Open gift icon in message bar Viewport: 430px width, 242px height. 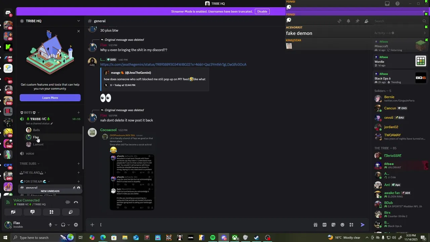click(315, 225)
